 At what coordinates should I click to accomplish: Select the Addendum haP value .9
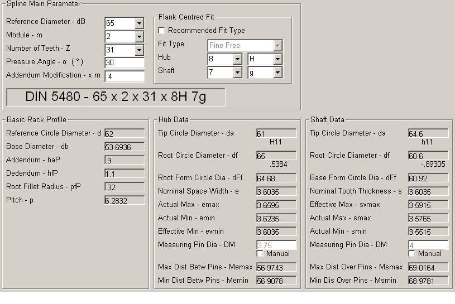[x=124, y=160]
